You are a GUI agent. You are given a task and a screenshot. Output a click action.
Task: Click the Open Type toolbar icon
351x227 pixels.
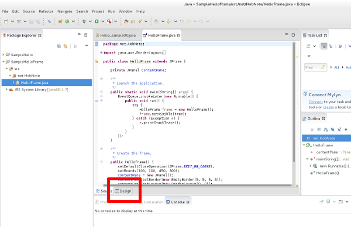coord(126,22)
